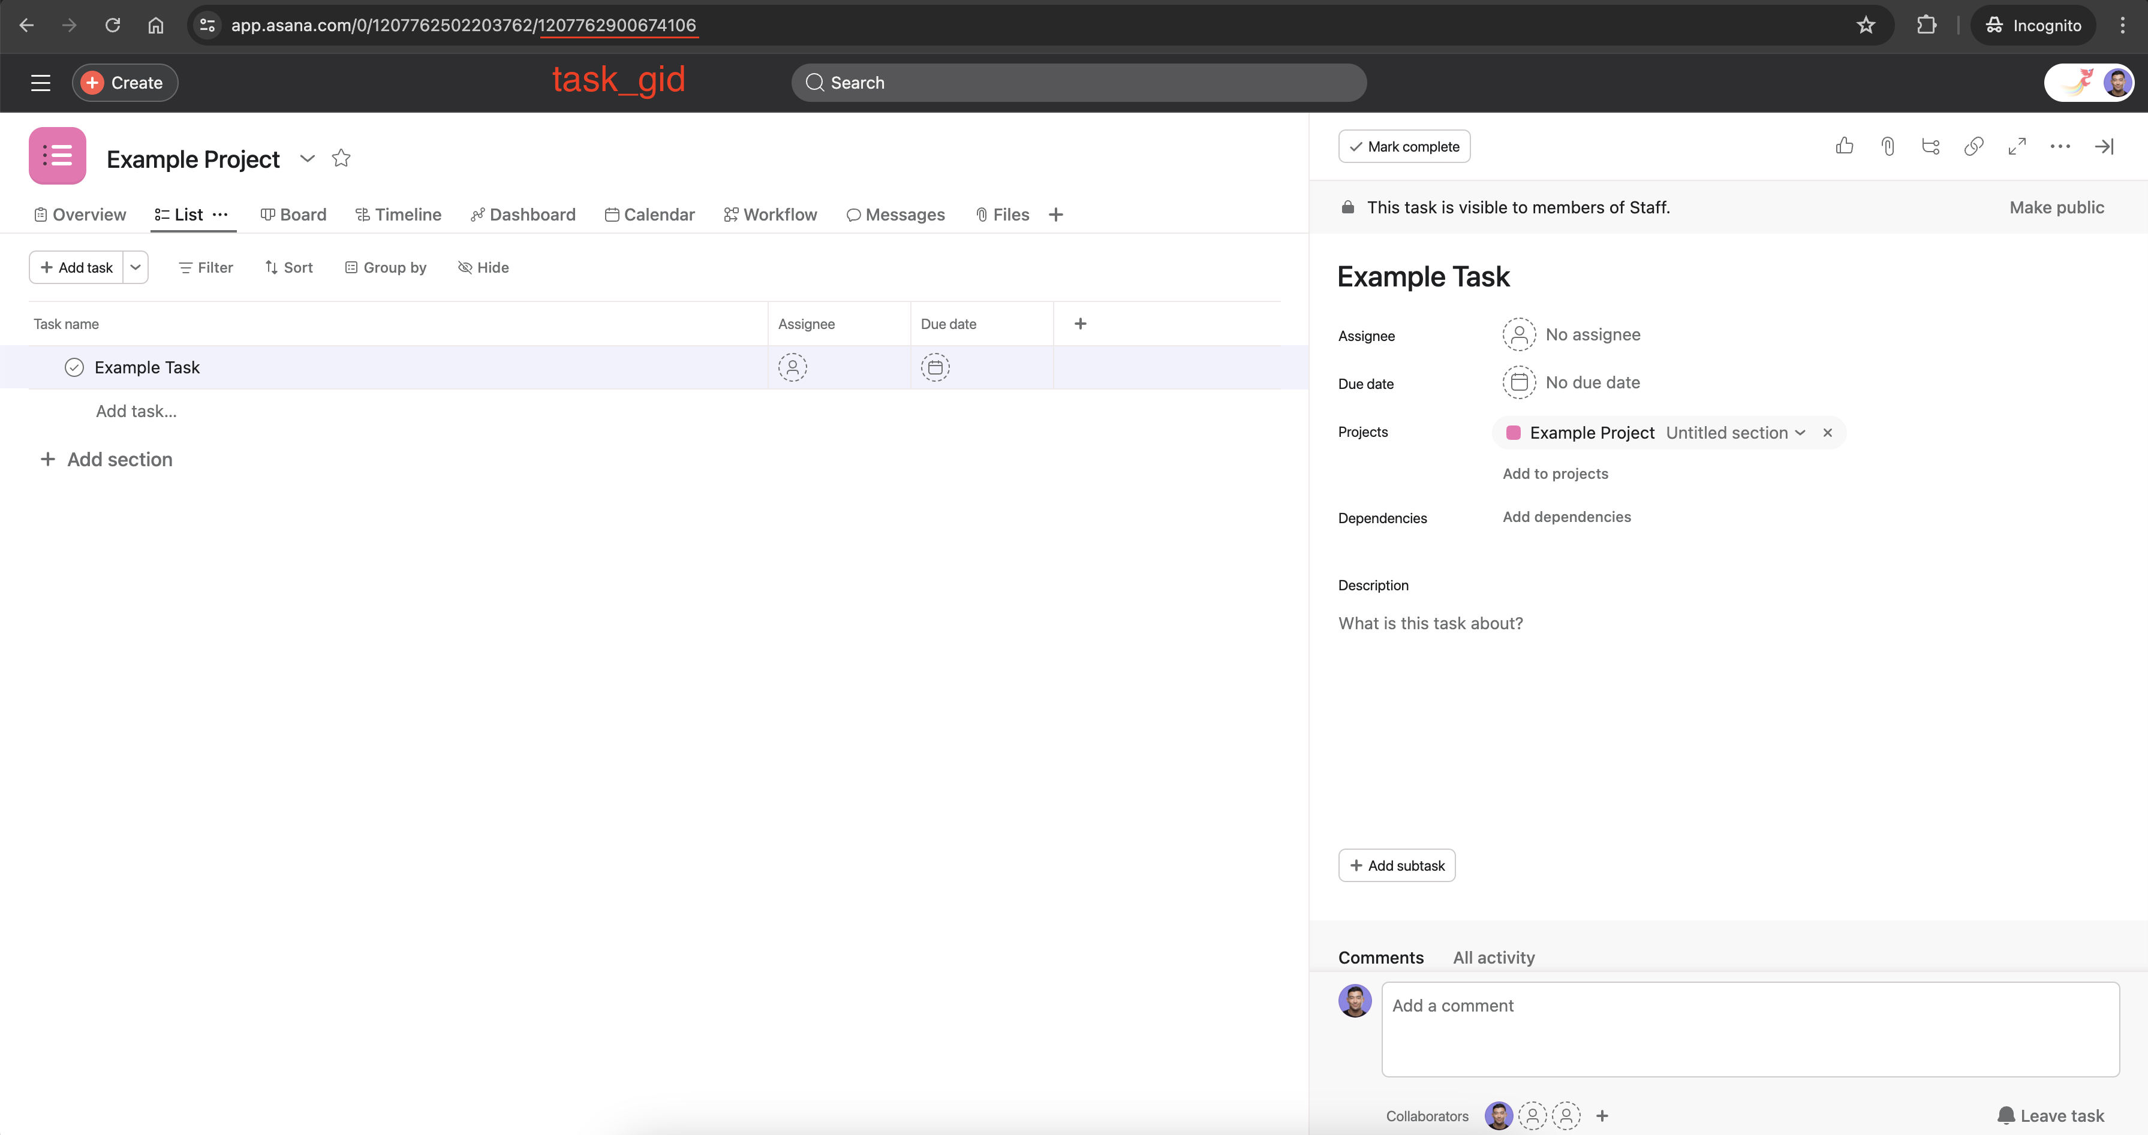The height and width of the screenshot is (1135, 2148).
Task: Click Add section
Action: pyautogui.click(x=107, y=459)
